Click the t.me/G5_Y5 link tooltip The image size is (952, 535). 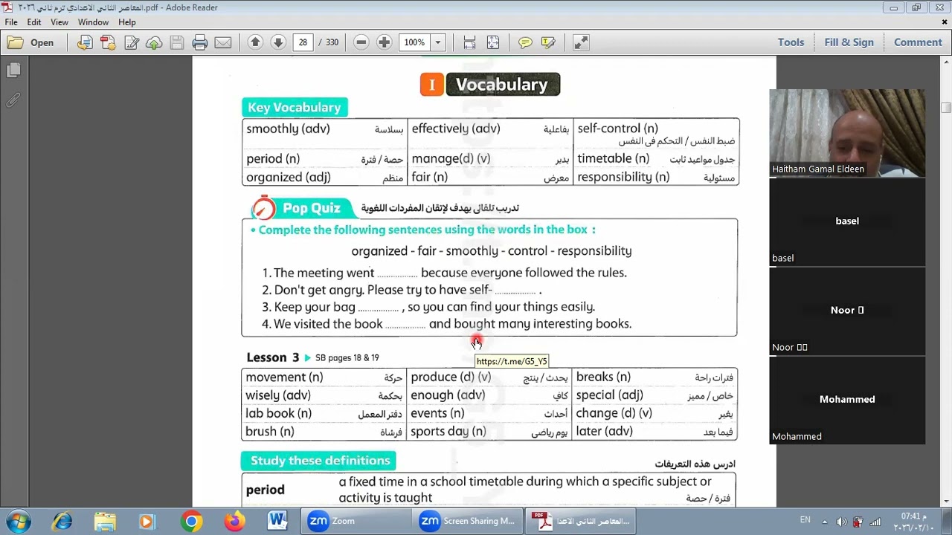coord(512,361)
